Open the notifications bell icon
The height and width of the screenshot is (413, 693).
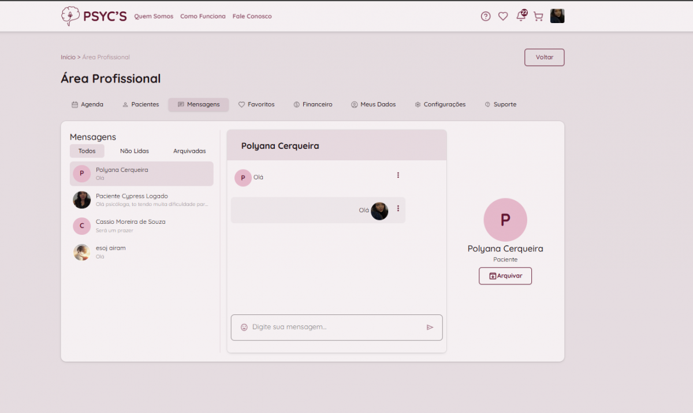(x=521, y=16)
